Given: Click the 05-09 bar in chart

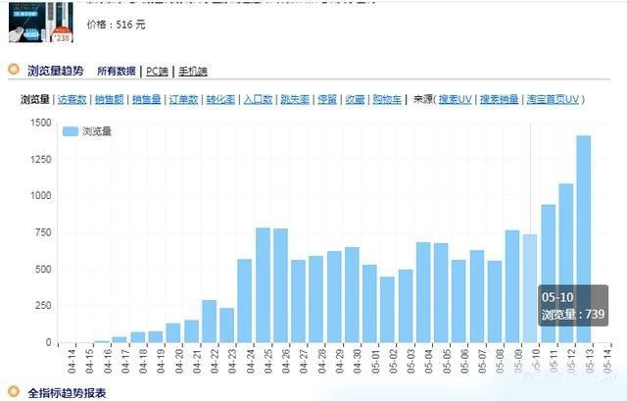Looking at the screenshot, I should pyautogui.click(x=512, y=286).
